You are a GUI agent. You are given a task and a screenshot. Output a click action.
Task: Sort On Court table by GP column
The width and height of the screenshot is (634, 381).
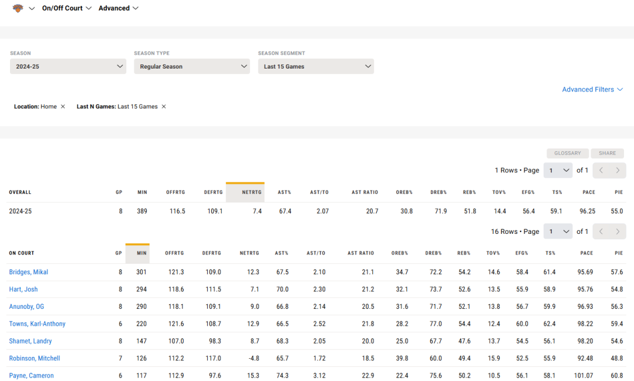click(x=119, y=253)
